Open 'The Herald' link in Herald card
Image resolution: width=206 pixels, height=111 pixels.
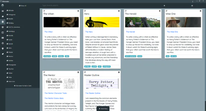point(130,32)
